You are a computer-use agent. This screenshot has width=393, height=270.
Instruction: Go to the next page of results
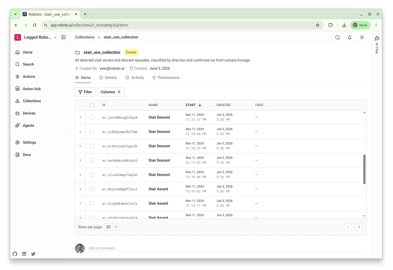359,227
